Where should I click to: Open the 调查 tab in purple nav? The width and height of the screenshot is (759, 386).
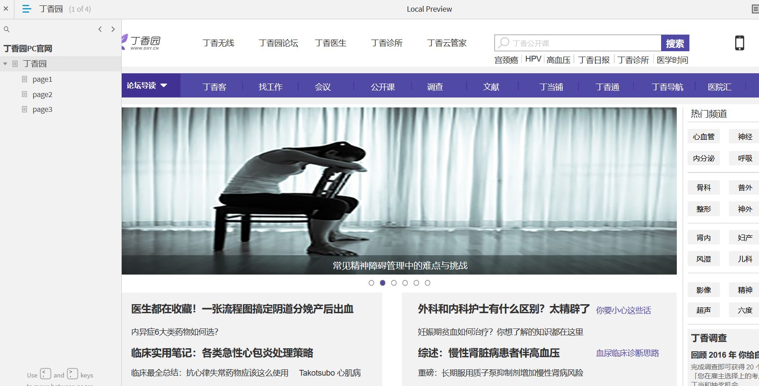click(x=435, y=87)
